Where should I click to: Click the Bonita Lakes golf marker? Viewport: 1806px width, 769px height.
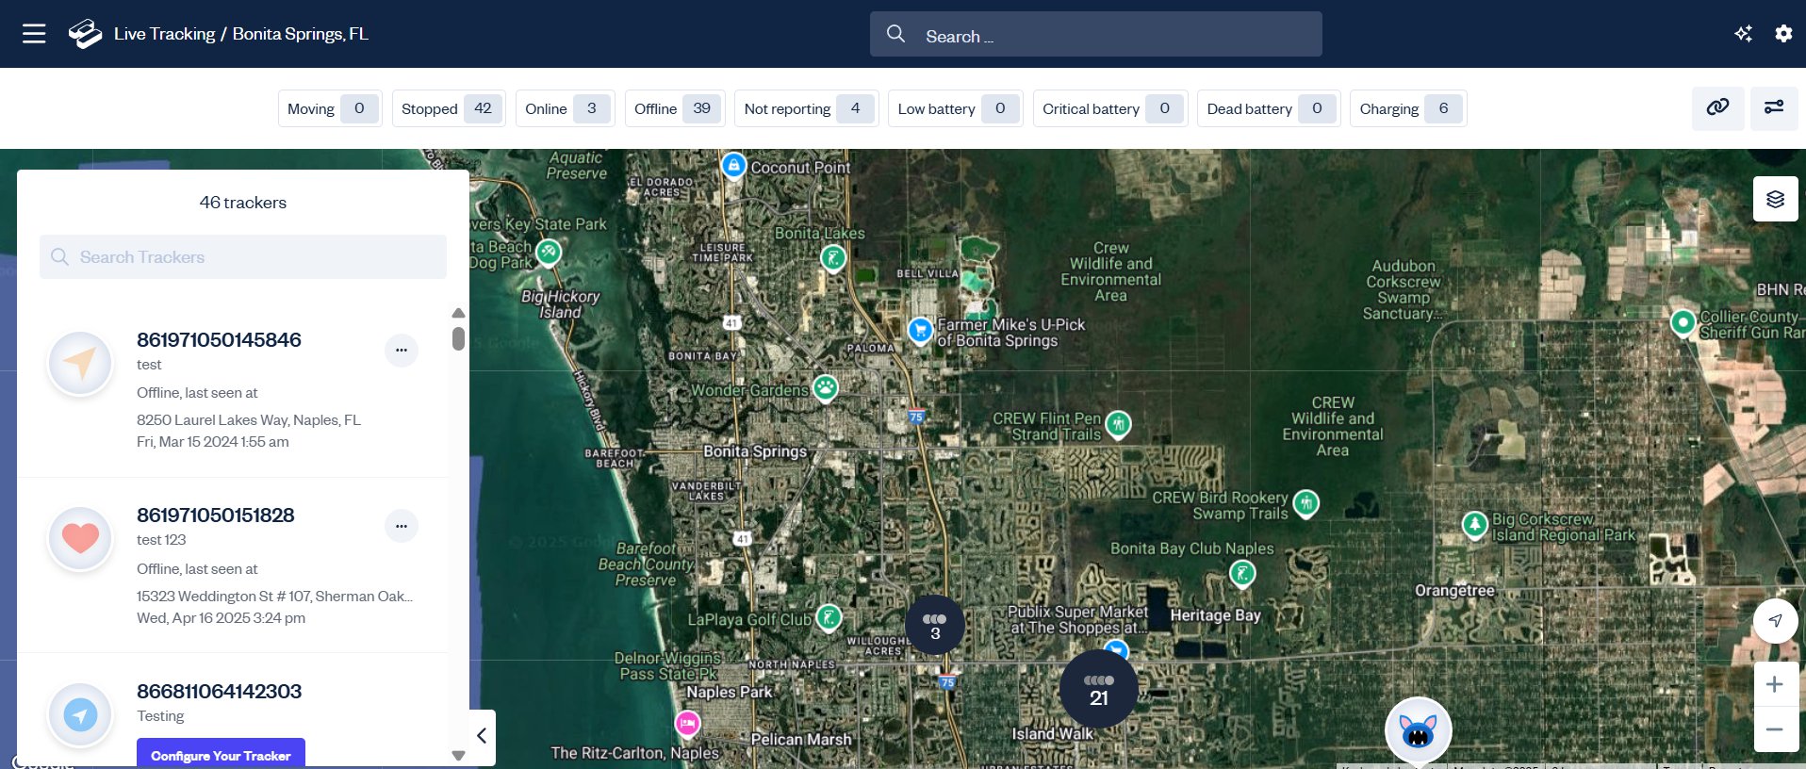coord(833,257)
